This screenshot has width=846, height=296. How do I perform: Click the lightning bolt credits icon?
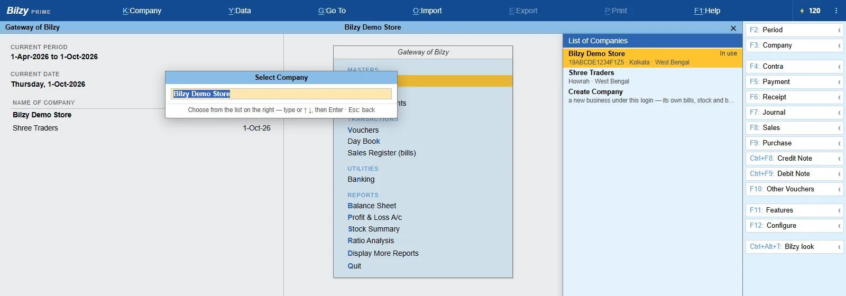click(x=802, y=11)
